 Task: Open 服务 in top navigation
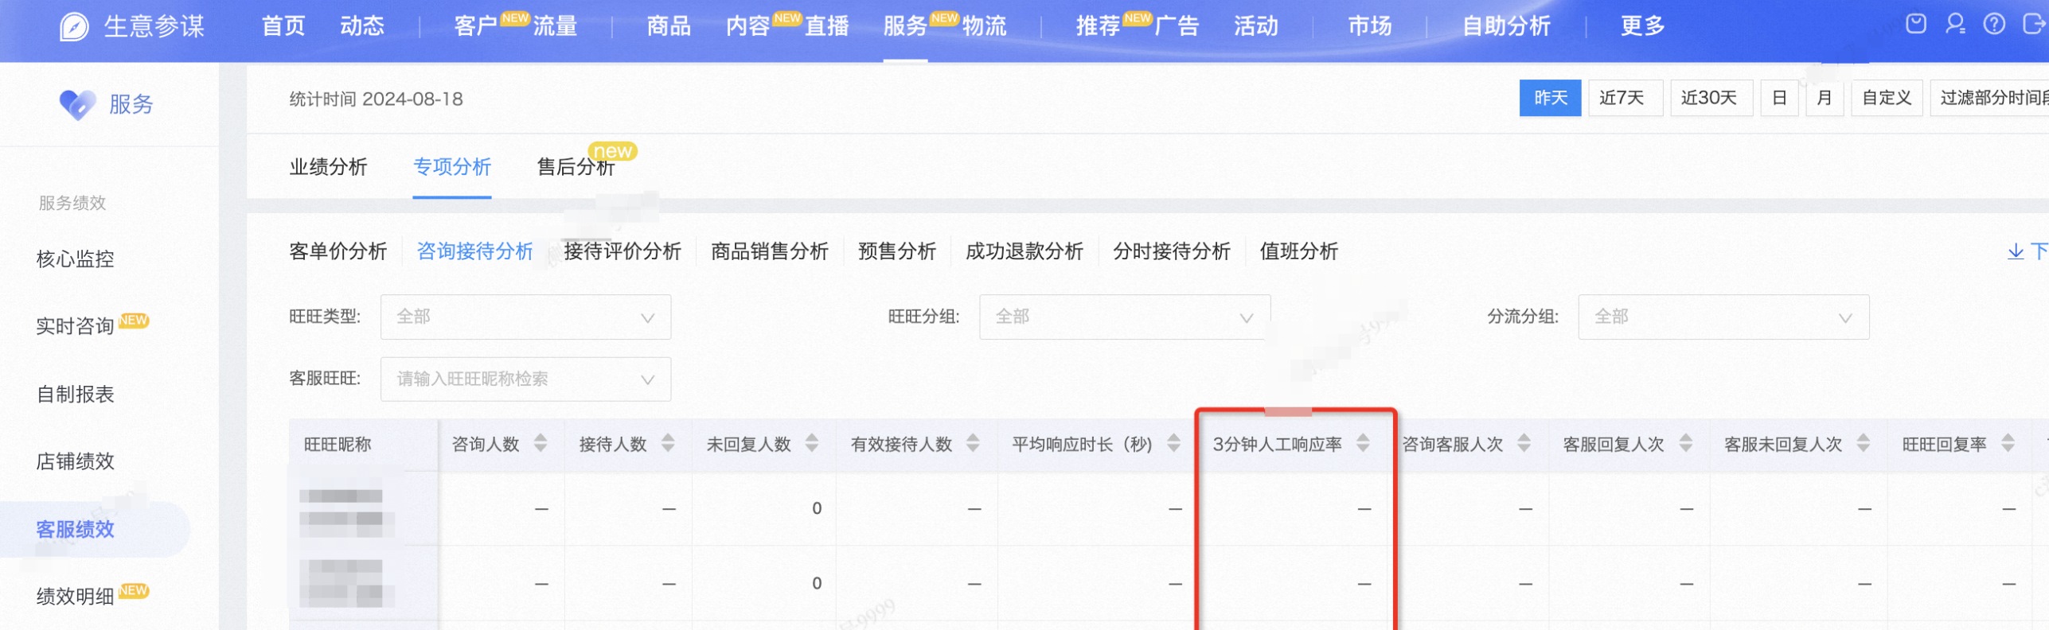tap(905, 26)
